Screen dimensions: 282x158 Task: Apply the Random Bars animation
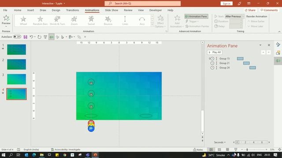pos(40,21)
